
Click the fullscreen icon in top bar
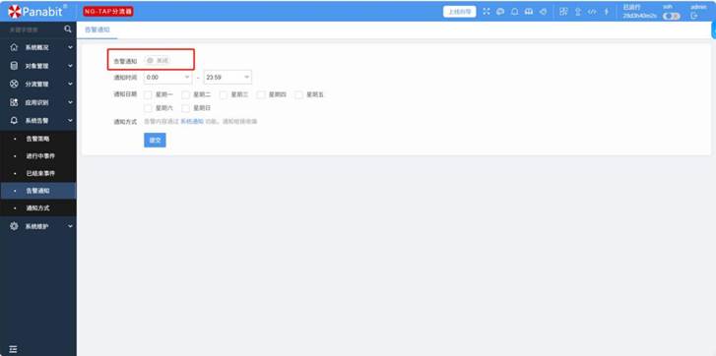click(487, 12)
